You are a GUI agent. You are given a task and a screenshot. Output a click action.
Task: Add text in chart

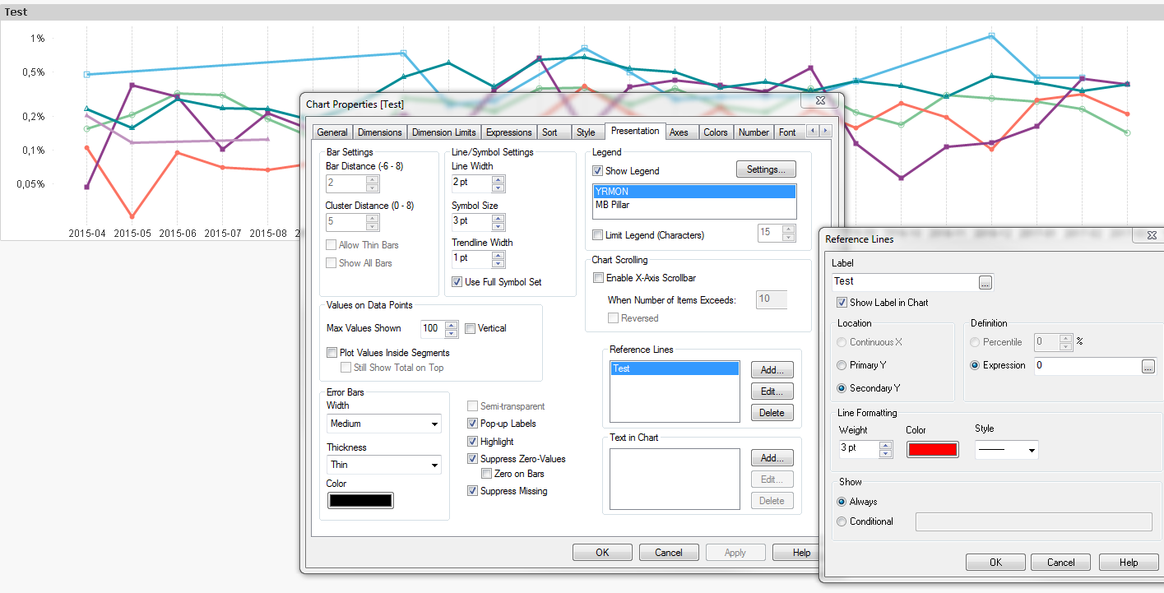[772, 458]
